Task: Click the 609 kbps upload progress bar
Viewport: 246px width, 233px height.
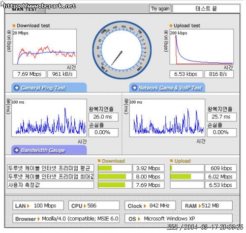Action: click(x=187, y=168)
